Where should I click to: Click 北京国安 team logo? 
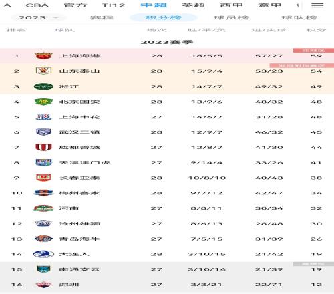point(43,102)
